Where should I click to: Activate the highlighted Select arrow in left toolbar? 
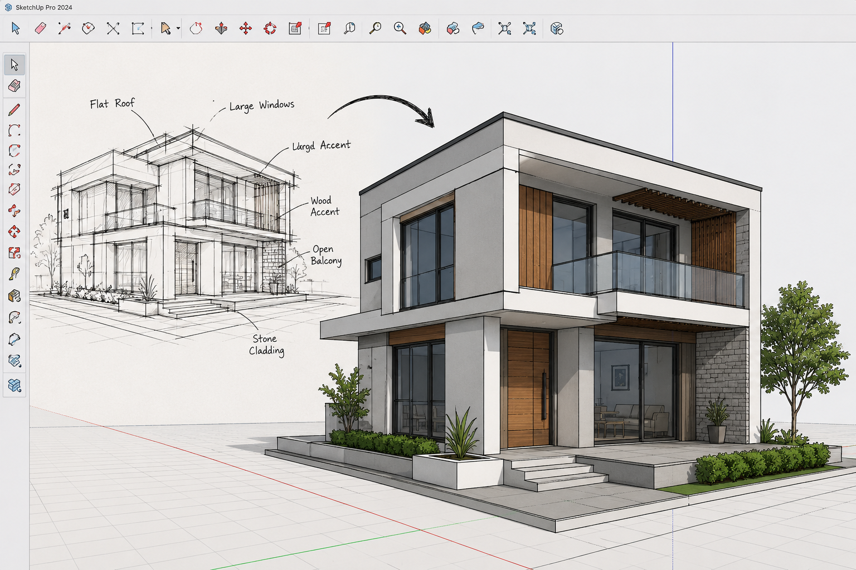click(x=14, y=65)
